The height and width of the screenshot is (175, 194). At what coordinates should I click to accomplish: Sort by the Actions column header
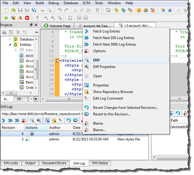coord(36,128)
